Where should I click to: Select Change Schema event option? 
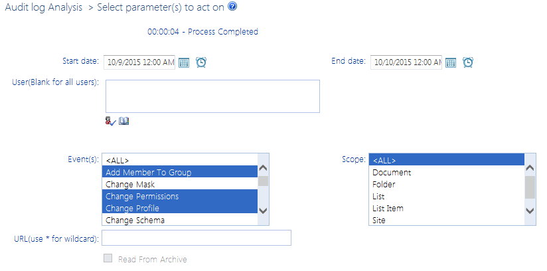(135, 221)
